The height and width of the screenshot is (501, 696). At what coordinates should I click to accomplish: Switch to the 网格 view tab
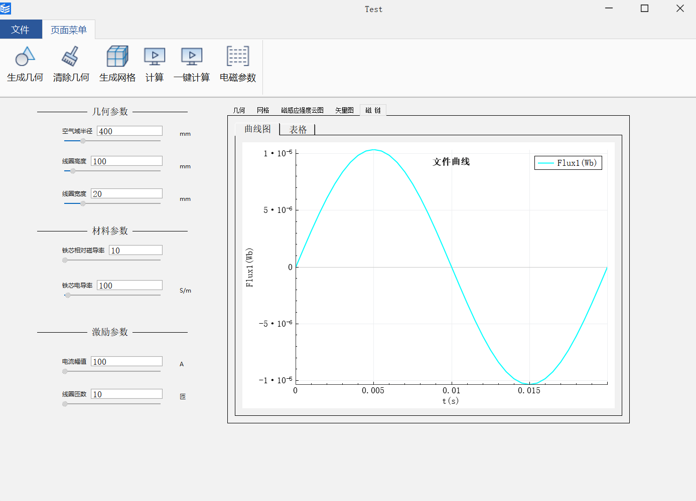pyautogui.click(x=263, y=110)
